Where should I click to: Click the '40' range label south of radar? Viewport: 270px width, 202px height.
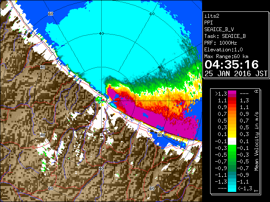(x=101, y=168)
